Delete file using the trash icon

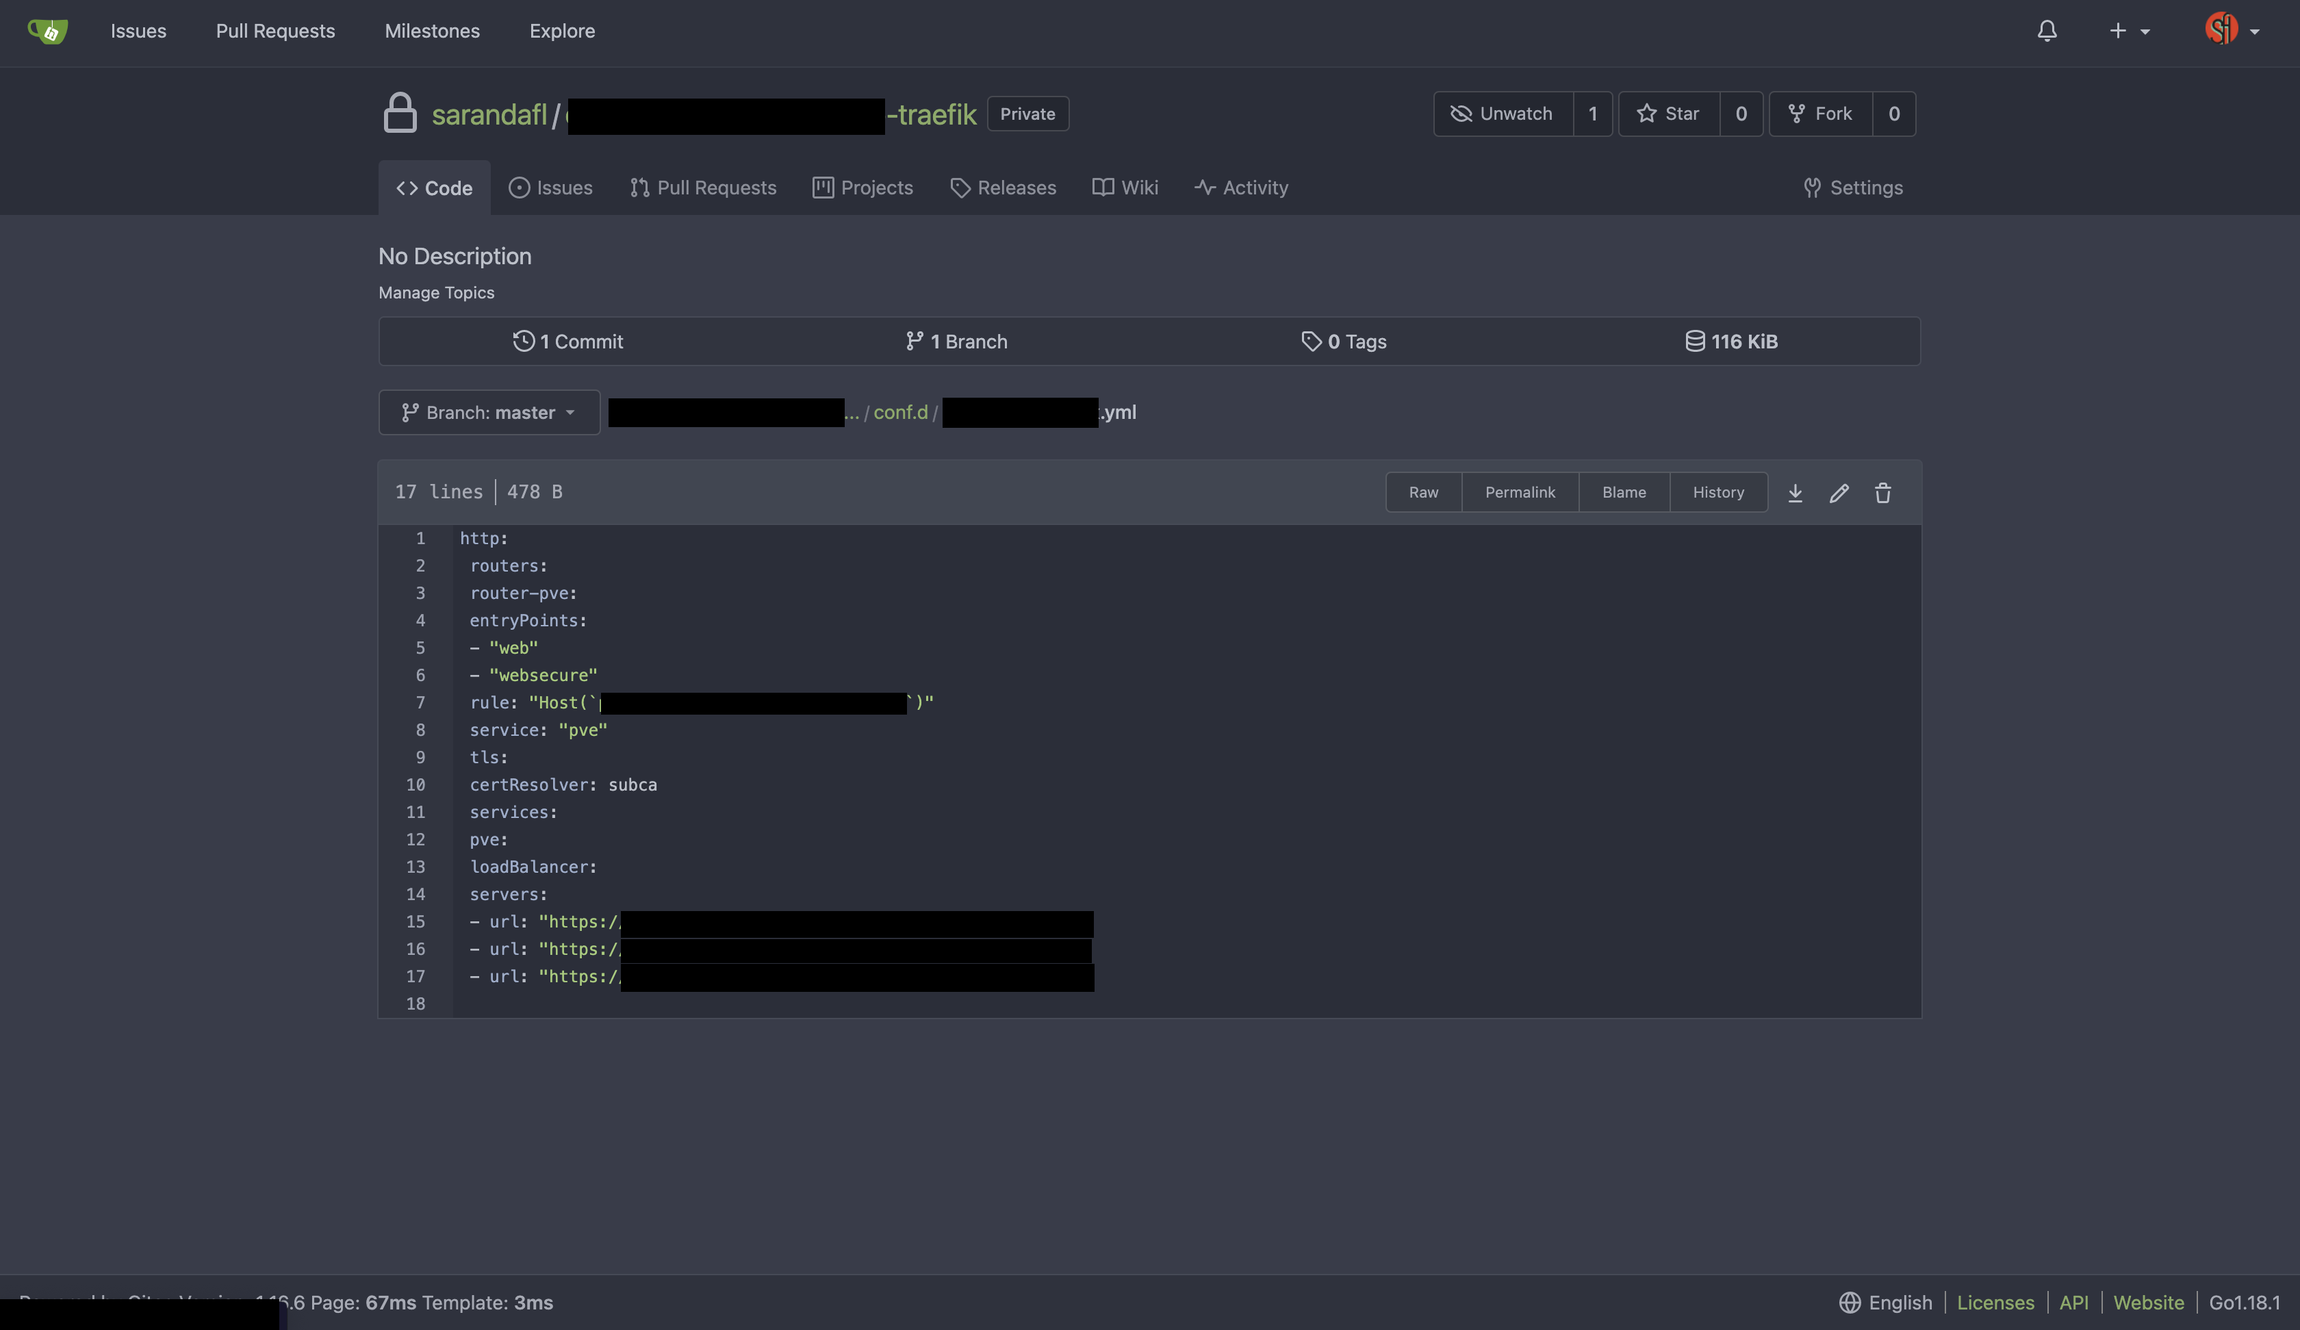(1882, 493)
